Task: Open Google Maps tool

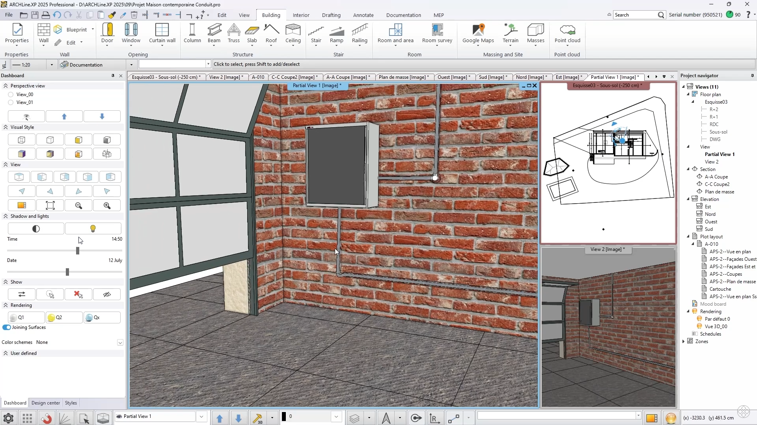Action: pyautogui.click(x=478, y=33)
